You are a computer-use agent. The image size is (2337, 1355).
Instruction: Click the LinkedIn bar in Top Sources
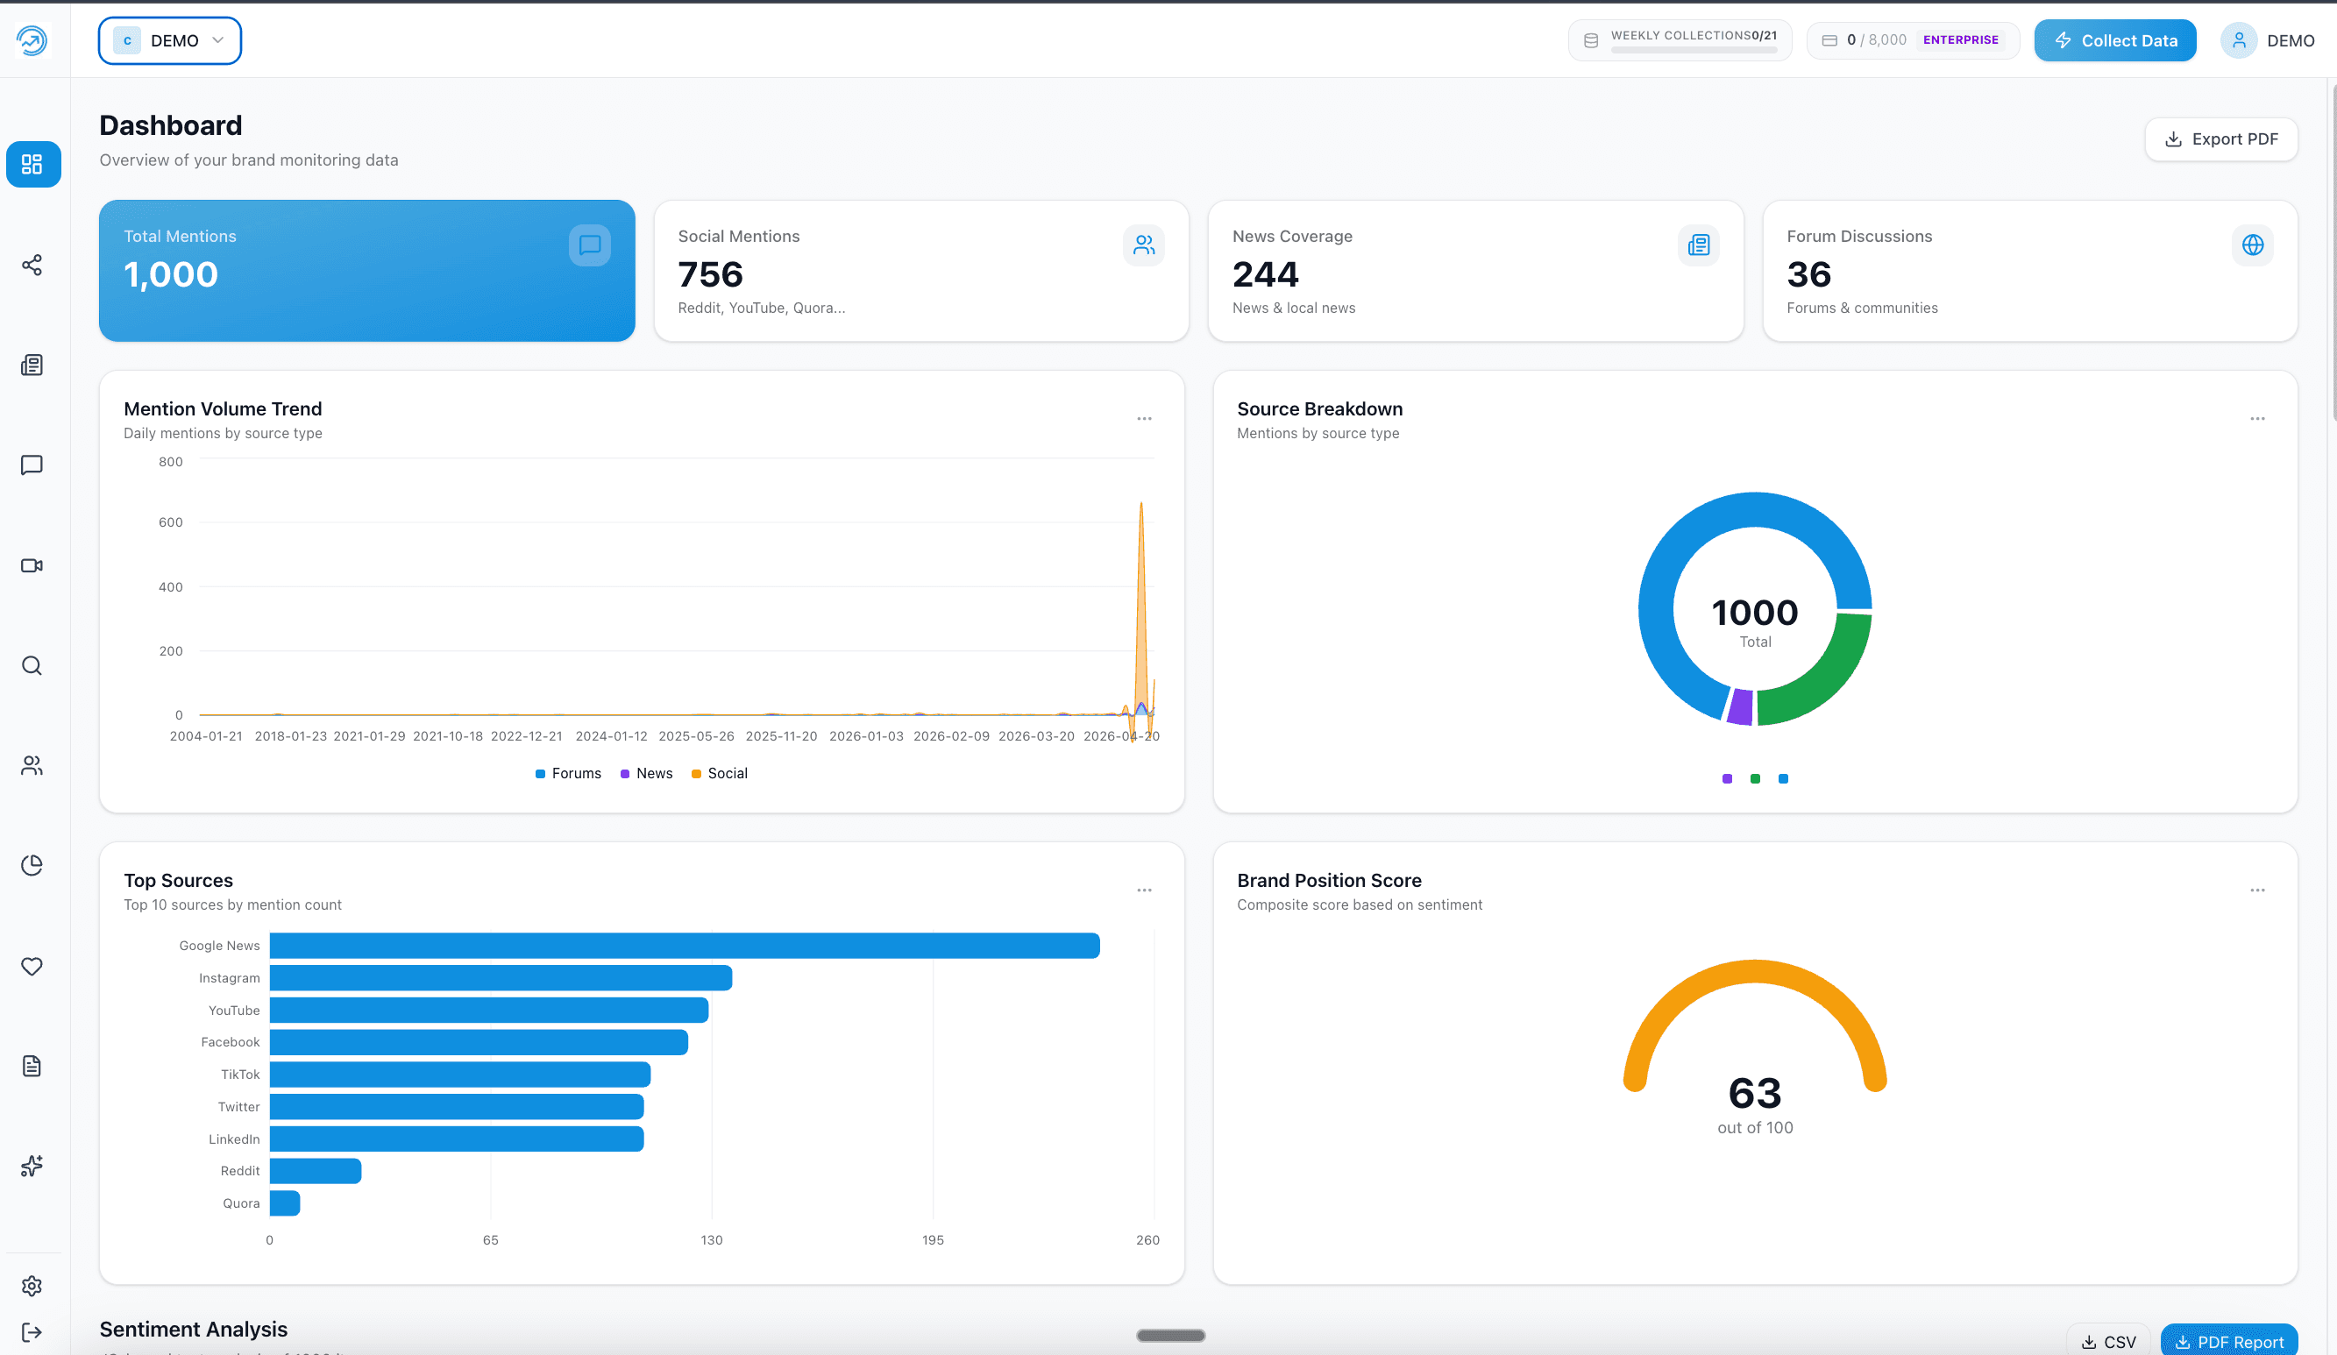pyautogui.click(x=457, y=1139)
